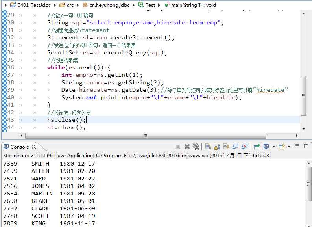Pin the Console view
Screen dimensions: 312x227
pyautogui.click(x=257, y=147)
